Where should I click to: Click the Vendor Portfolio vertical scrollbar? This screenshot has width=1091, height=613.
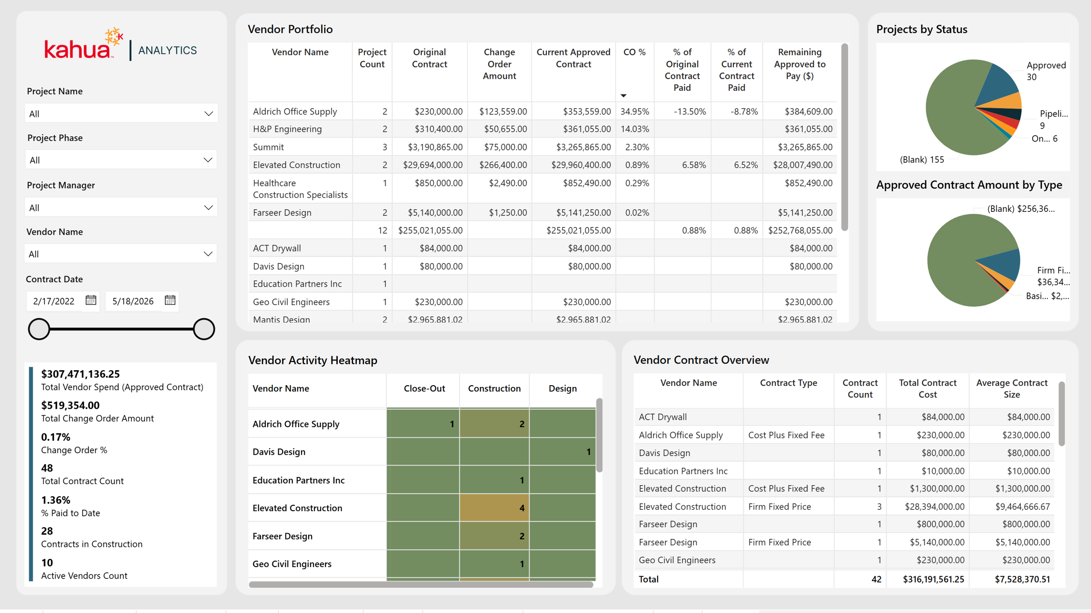[845, 138]
